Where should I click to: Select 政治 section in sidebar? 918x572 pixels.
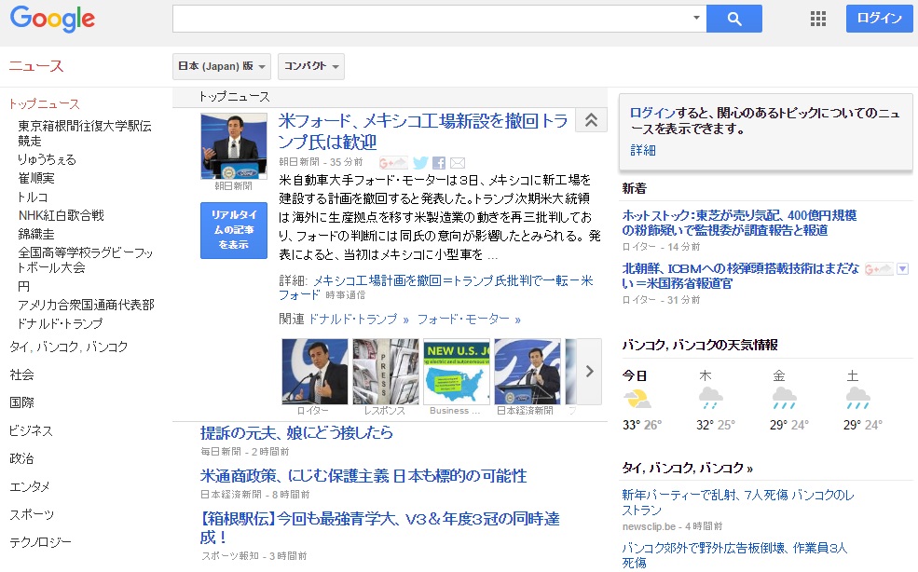(21, 458)
